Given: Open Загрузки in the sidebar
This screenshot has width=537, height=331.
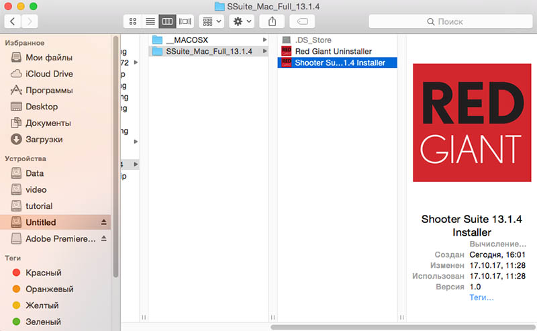Looking at the screenshot, I should (56, 139).
